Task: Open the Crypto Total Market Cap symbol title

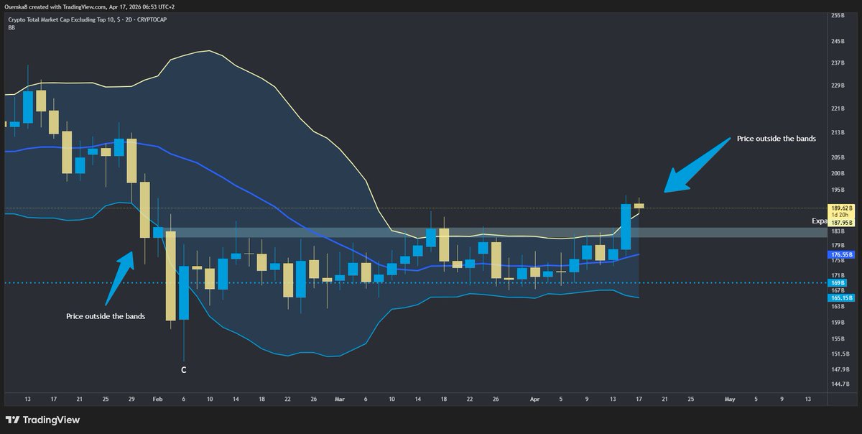Action: pos(57,19)
